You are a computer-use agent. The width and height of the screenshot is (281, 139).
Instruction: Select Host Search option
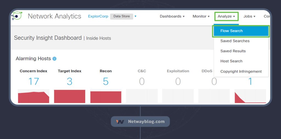231,61
